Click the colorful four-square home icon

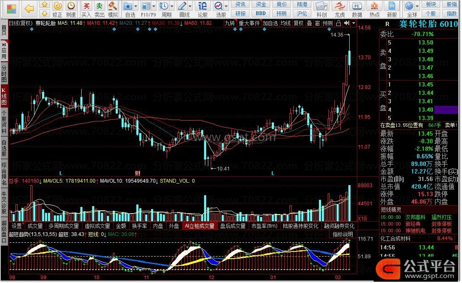point(11,8)
